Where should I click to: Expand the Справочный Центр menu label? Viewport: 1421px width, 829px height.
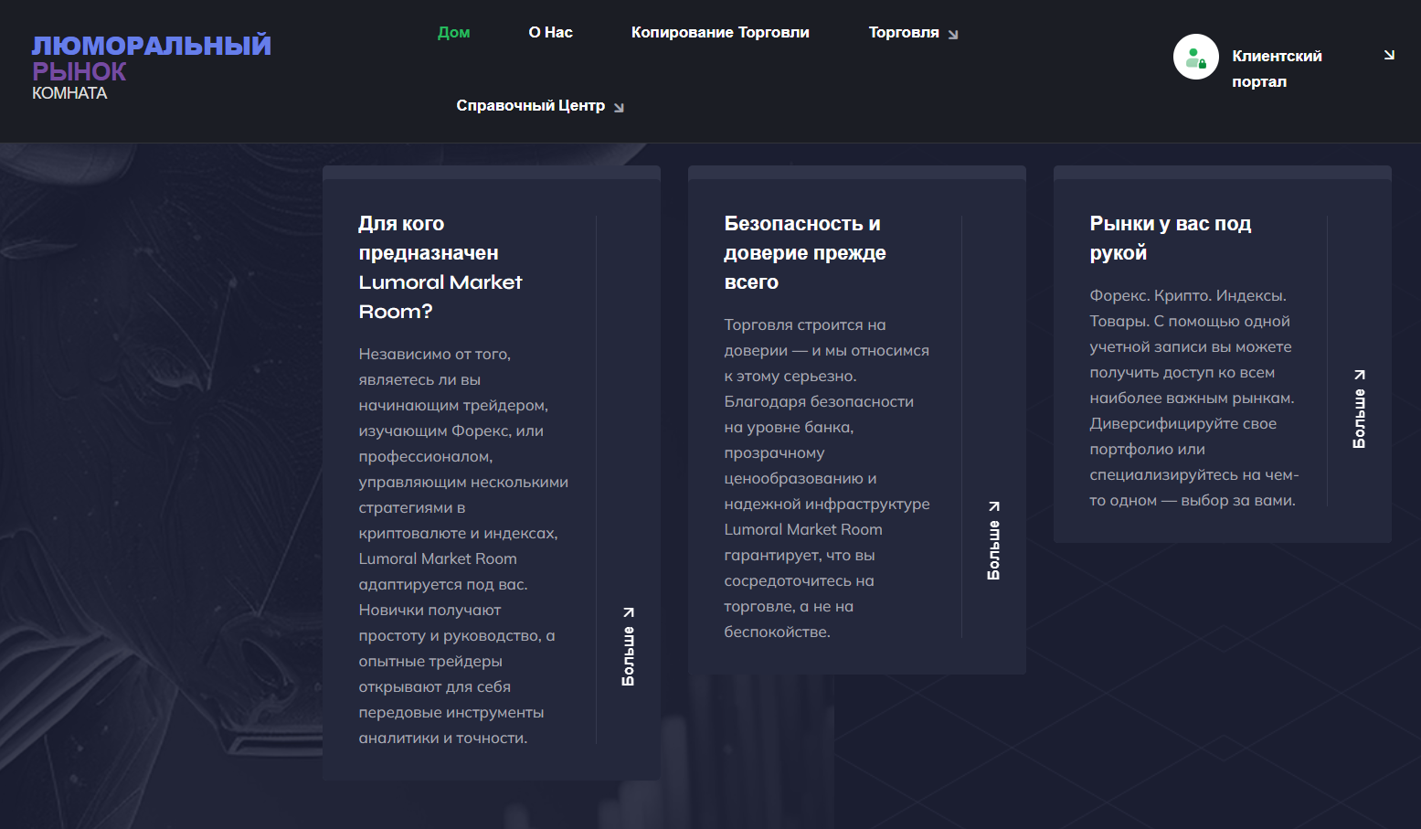530,106
